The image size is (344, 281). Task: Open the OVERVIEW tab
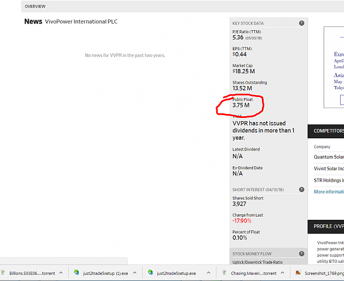(x=35, y=7)
